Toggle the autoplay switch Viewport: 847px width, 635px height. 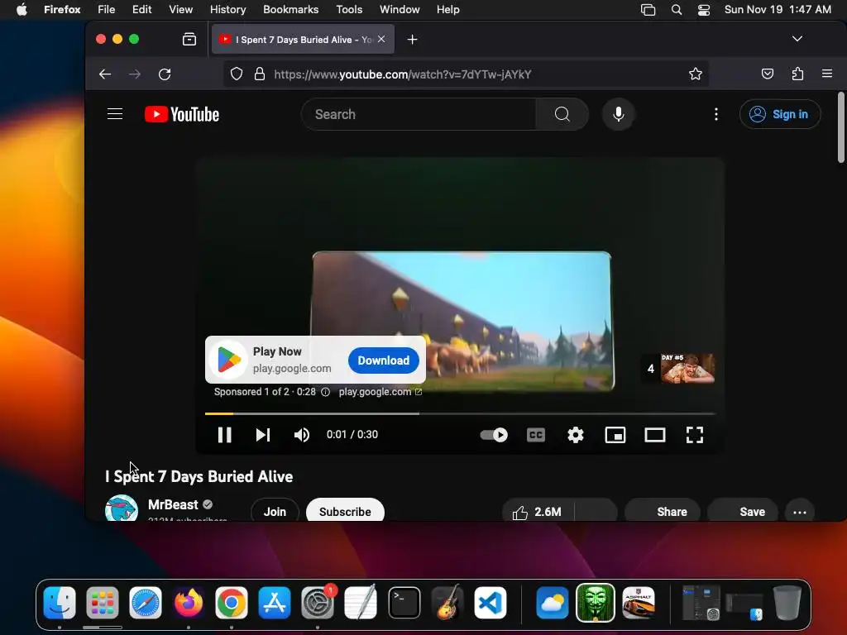494,435
